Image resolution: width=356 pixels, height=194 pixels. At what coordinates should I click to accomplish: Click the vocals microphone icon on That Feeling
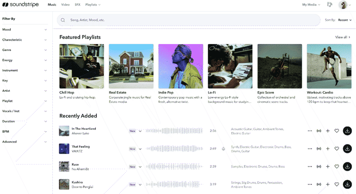[x=224, y=148]
